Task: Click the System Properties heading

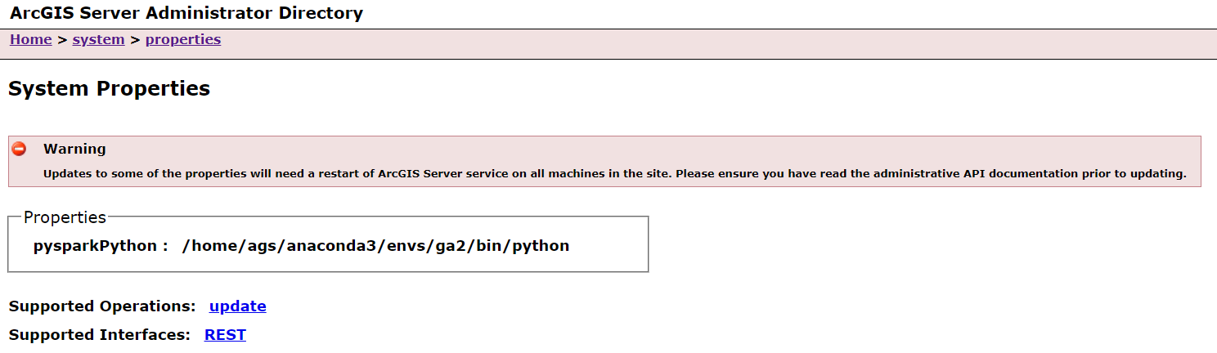Action: coord(109,89)
